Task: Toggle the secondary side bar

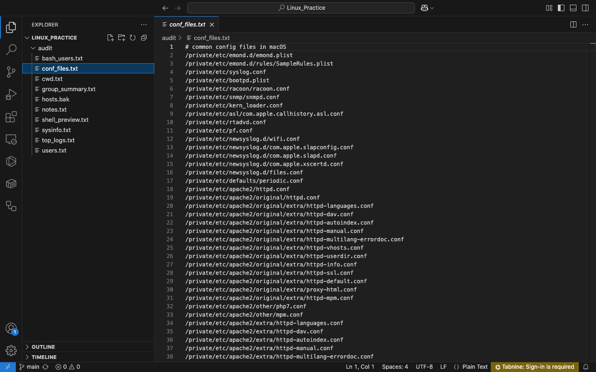Action: pyautogui.click(x=585, y=8)
